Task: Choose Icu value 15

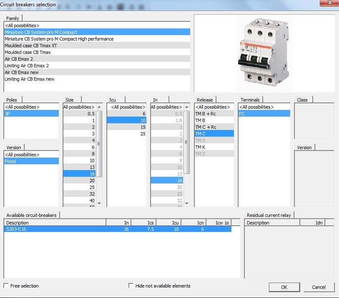Action: [126, 127]
